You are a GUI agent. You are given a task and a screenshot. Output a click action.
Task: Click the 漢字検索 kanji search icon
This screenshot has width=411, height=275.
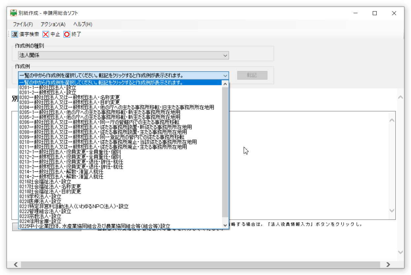(x=15, y=34)
